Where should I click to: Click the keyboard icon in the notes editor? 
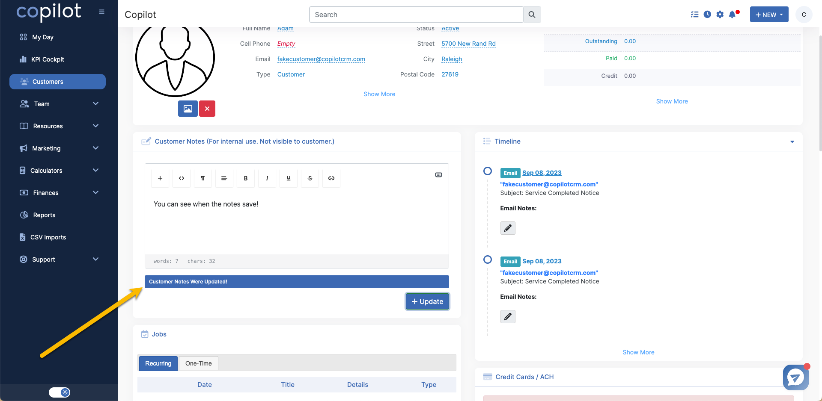(438, 175)
